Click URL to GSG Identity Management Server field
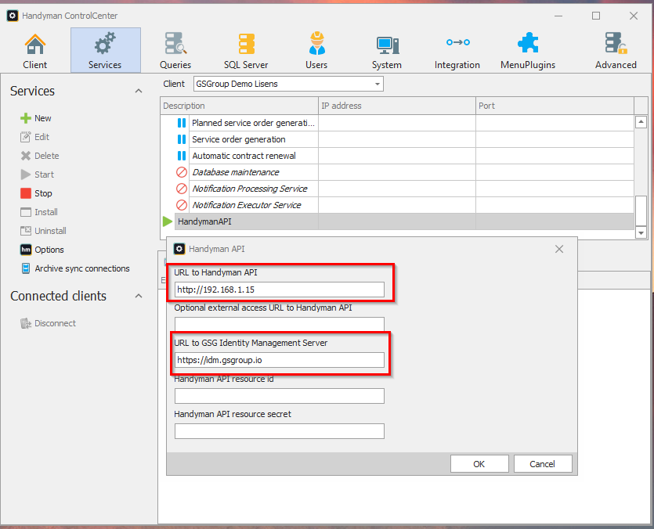This screenshot has height=529, width=654. (280, 360)
